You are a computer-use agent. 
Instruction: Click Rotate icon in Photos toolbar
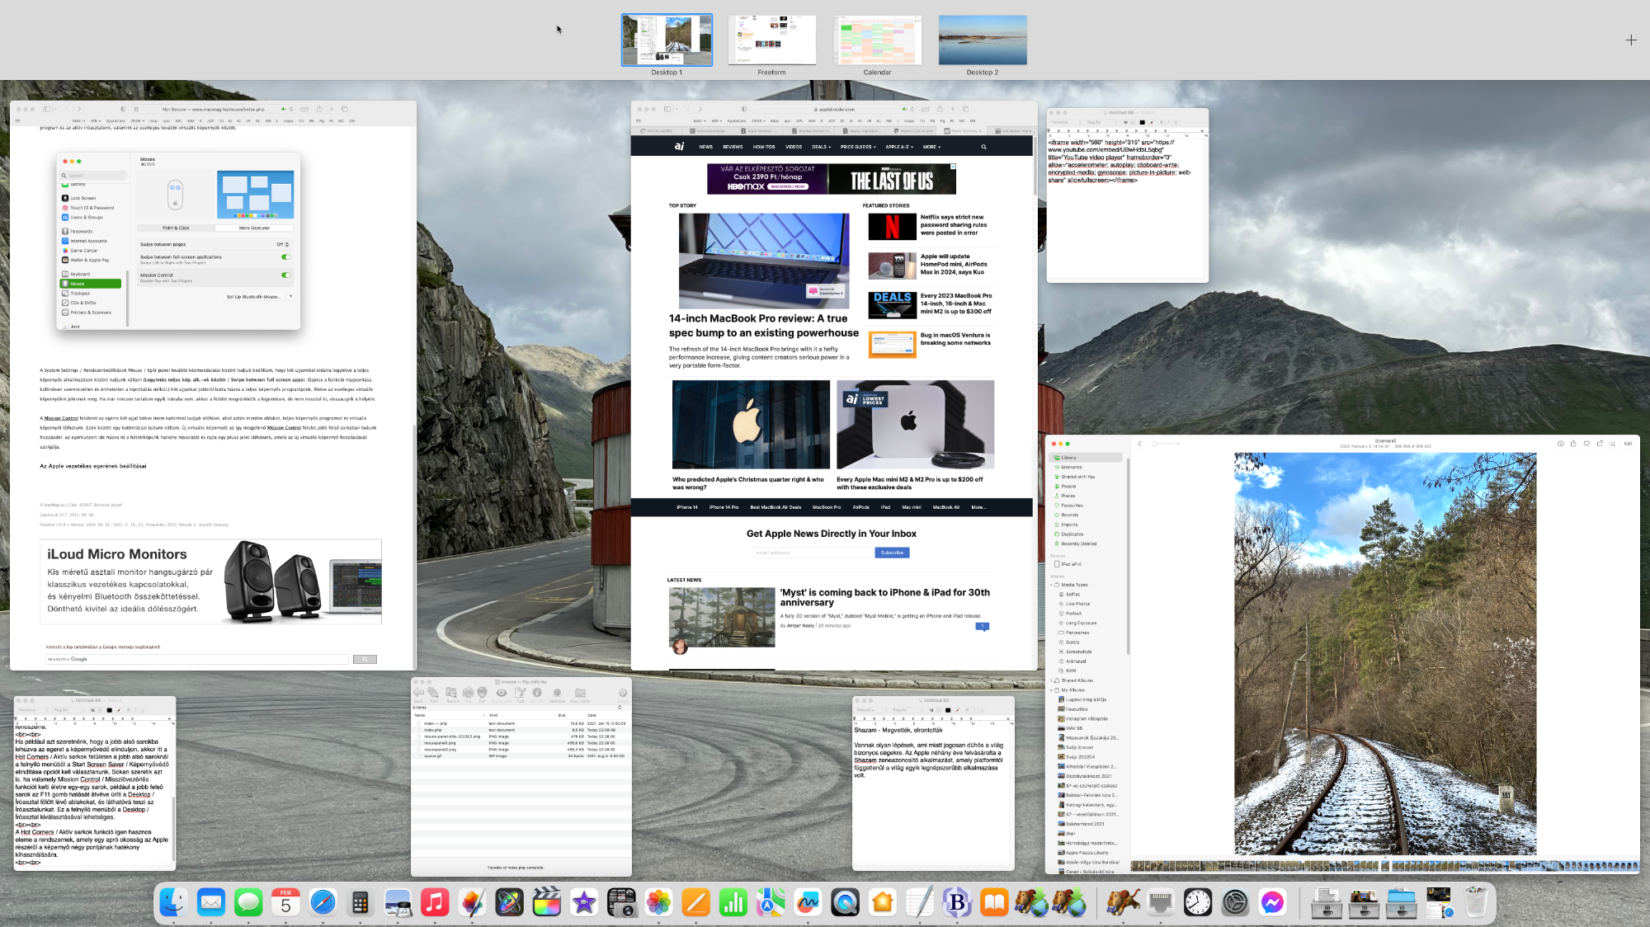[1600, 444]
